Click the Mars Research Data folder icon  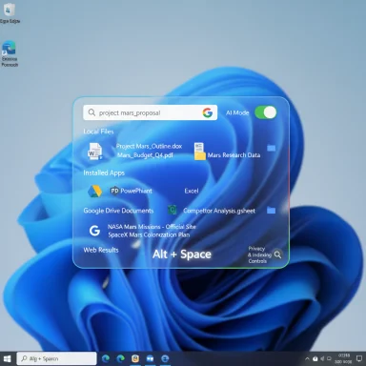199,152
